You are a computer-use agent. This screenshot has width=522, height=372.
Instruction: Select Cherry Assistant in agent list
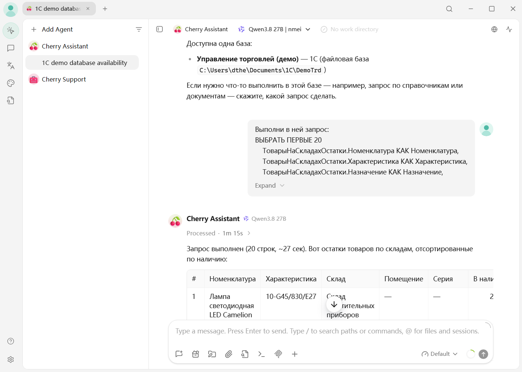tap(82, 46)
